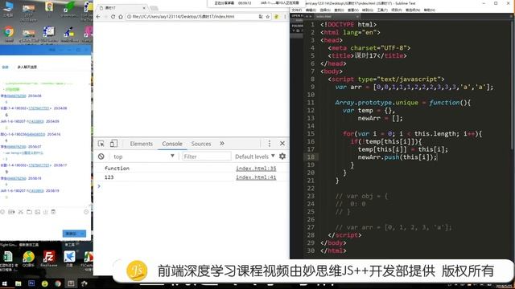The width and height of the screenshot is (515, 289).
Task: Open the index.html:35 source link
Action: click(x=256, y=169)
